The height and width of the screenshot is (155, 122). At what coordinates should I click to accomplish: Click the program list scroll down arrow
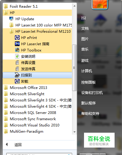(75, 132)
